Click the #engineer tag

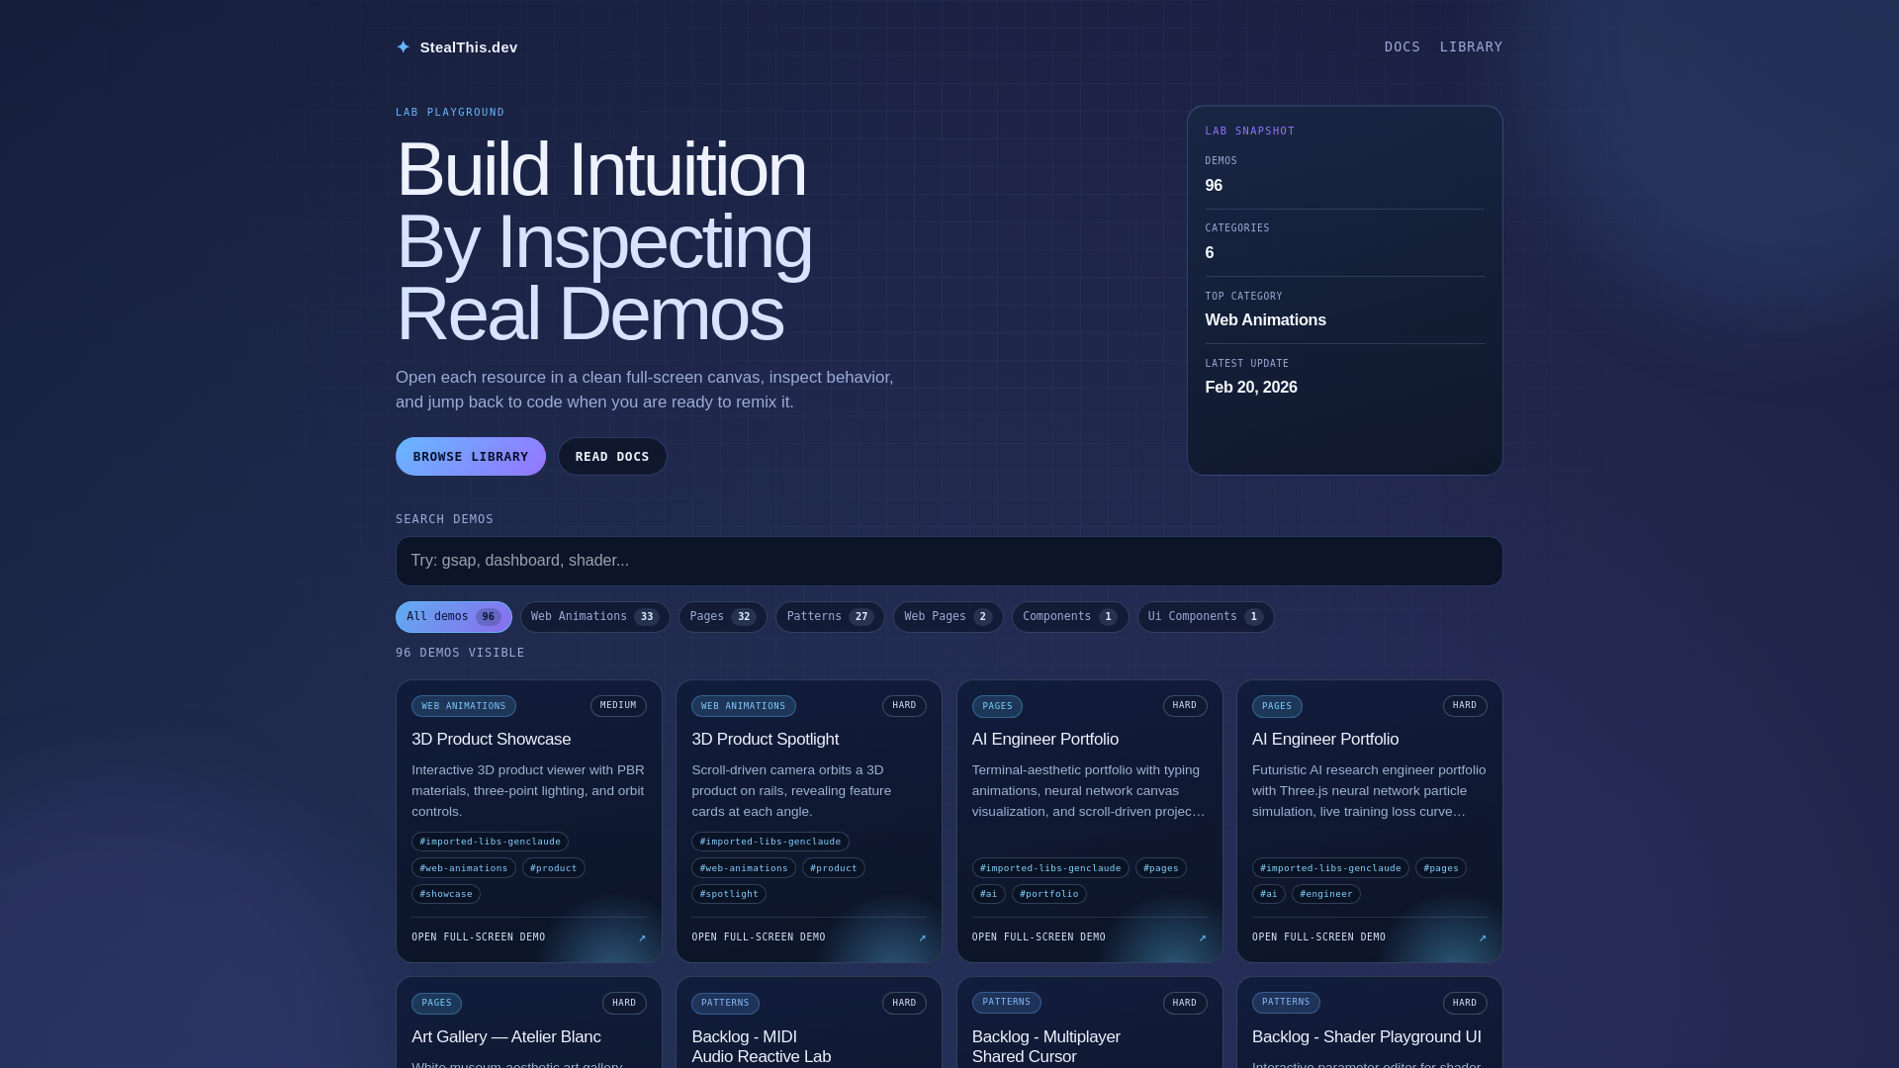1326,894
